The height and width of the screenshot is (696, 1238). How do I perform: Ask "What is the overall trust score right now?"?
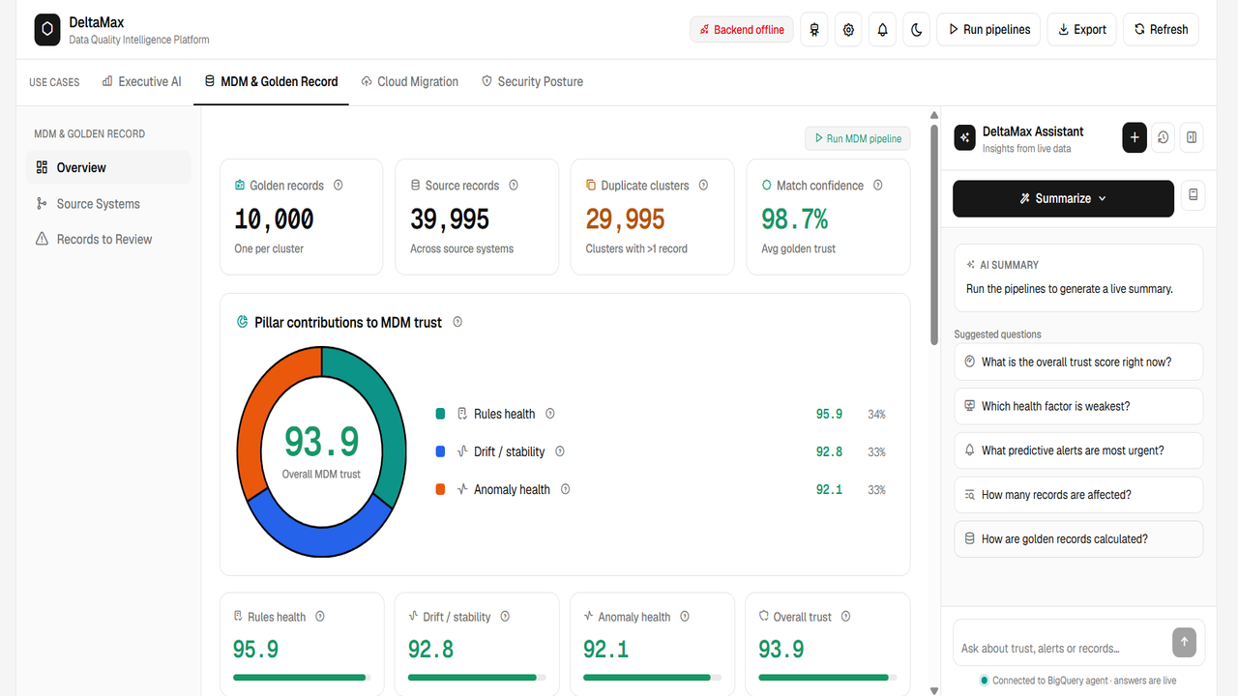pyautogui.click(x=1078, y=362)
